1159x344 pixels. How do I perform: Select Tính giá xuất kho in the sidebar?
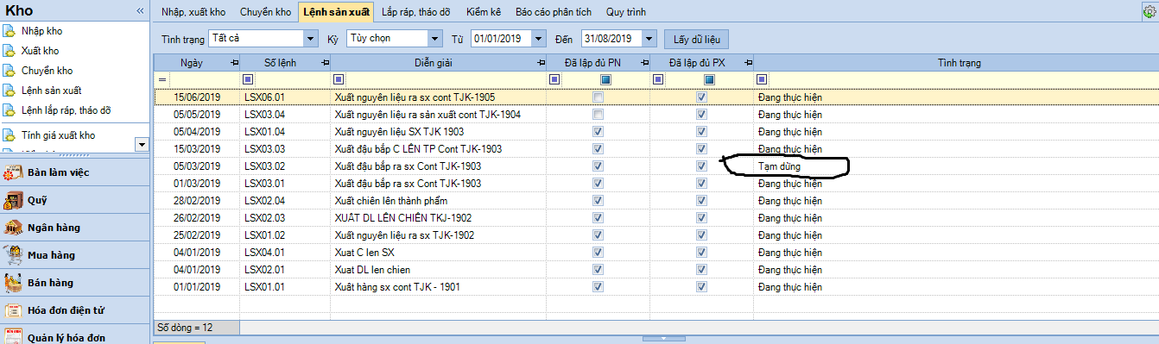point(58,135)
